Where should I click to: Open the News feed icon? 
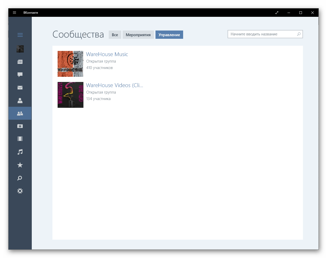[x=20, y=62]
